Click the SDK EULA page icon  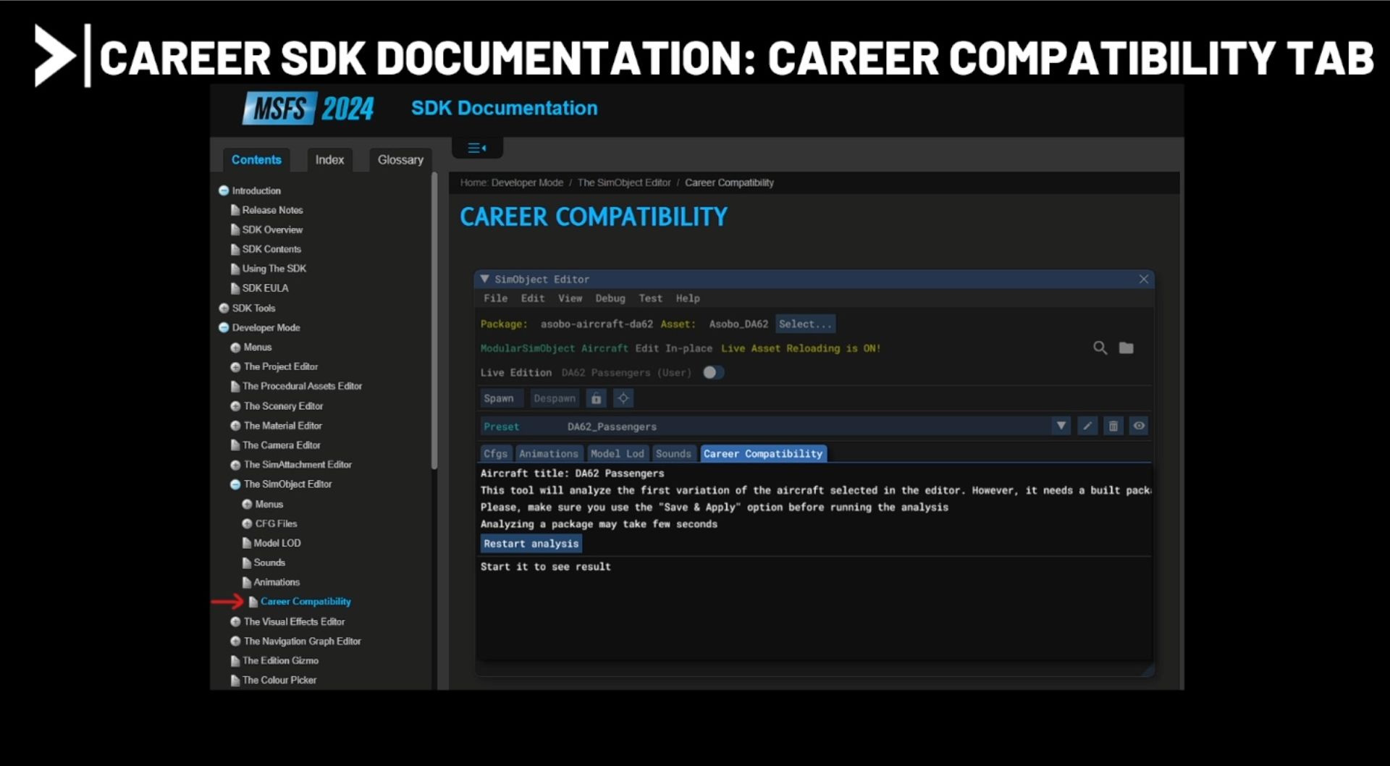pyautogui.click(x=235, y=288)
